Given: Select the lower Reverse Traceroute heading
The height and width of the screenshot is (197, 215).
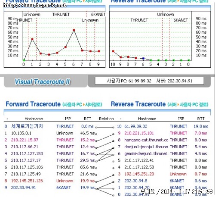Looking at the screenshot, I should pyautogui.click(x=160, y=104).
